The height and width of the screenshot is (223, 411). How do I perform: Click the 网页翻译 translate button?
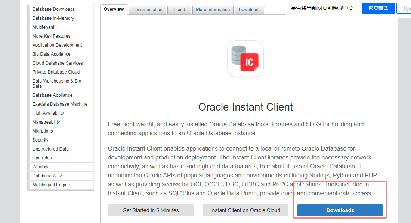[378, 8]
